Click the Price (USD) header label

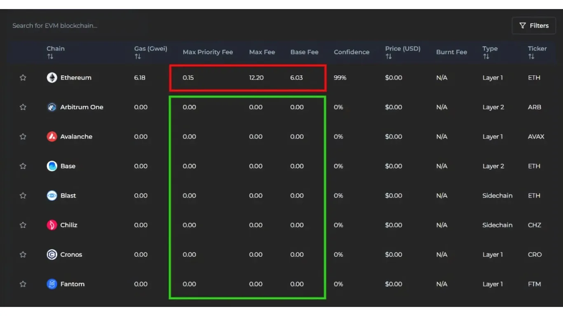[x=403, y=49]
